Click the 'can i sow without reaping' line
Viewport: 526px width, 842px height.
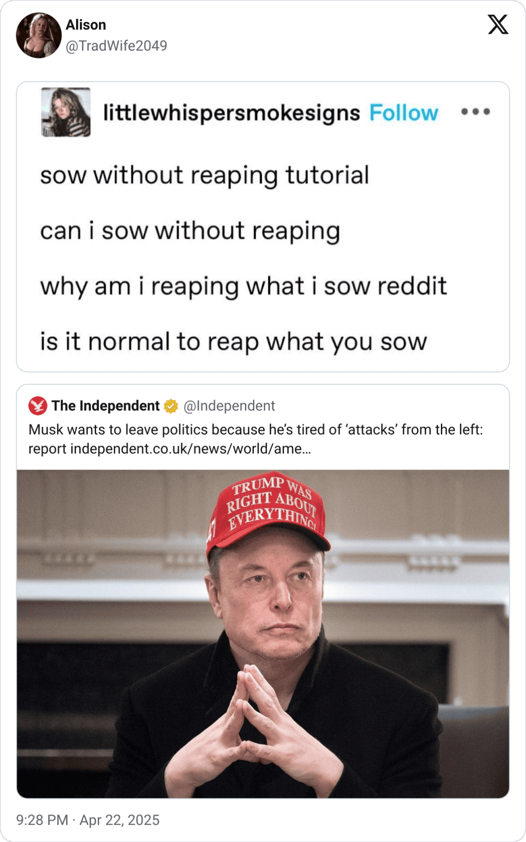(190, 231)
